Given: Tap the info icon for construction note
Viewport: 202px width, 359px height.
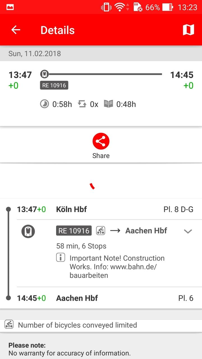Looking at the screenshot, I should (61, 257).
